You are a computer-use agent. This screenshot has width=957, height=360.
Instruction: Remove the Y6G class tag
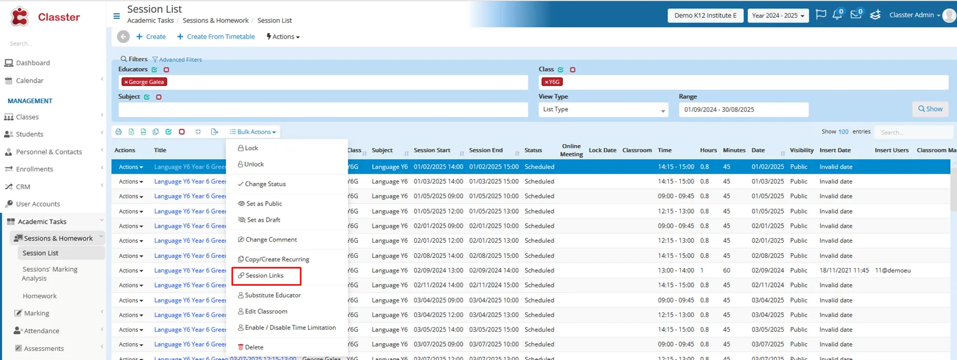pos(546,82)
